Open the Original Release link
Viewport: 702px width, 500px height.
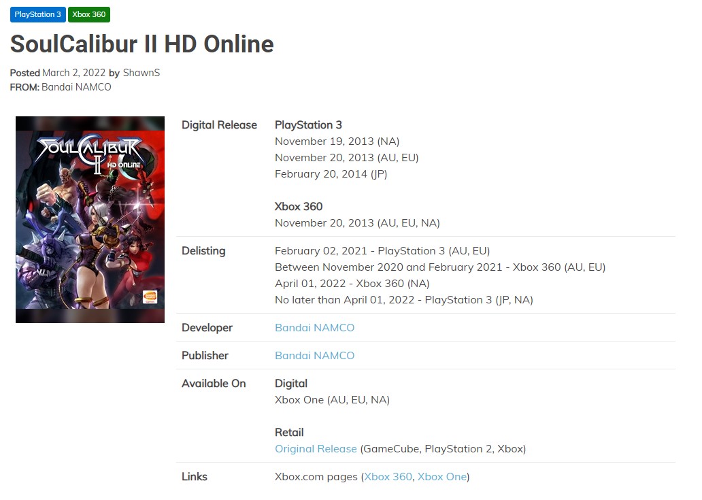[x=316, y=448]
